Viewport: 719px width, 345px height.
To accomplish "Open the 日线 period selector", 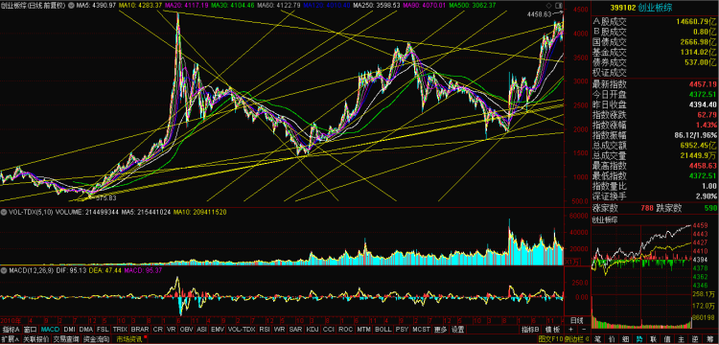I will 576,320.
